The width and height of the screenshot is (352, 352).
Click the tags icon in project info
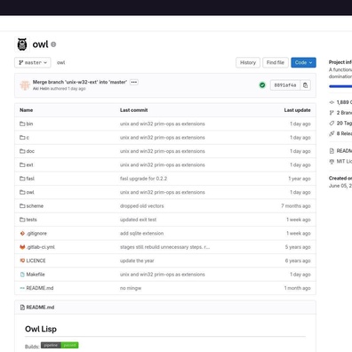point(332,123)
